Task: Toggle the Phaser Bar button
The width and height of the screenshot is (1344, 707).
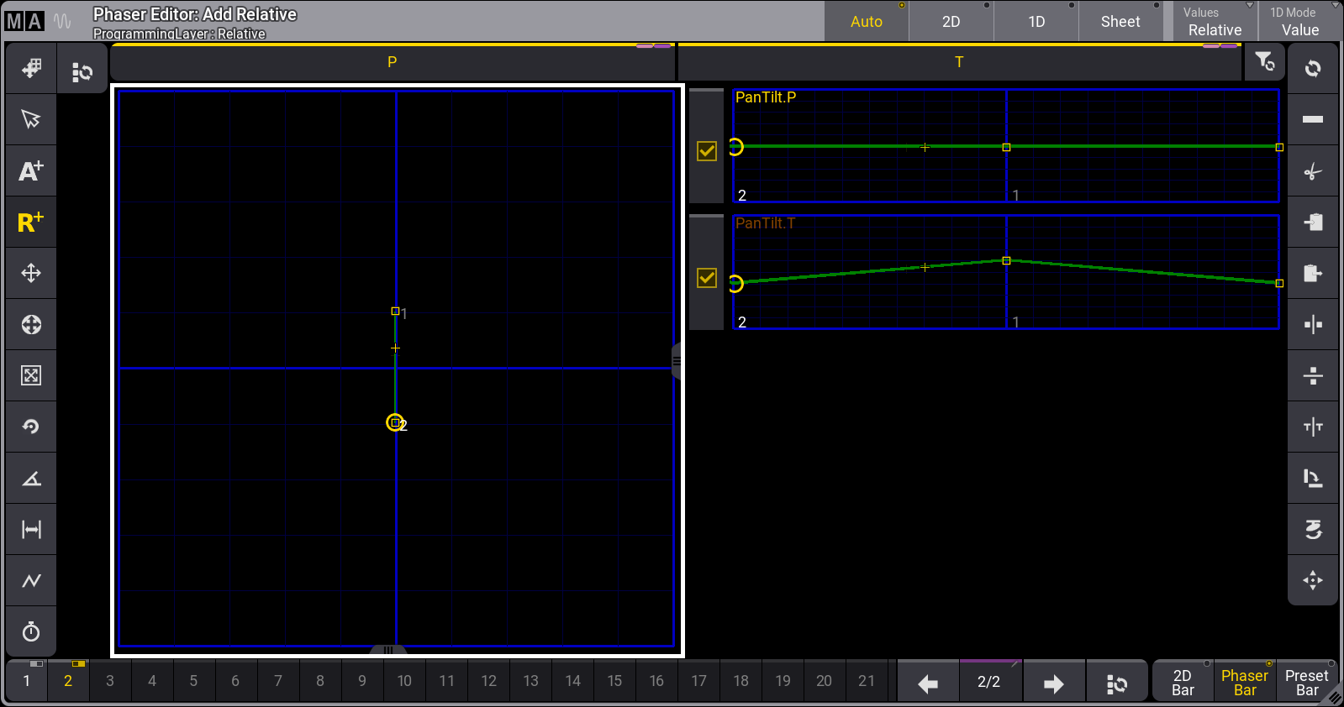Action: 1244,682
